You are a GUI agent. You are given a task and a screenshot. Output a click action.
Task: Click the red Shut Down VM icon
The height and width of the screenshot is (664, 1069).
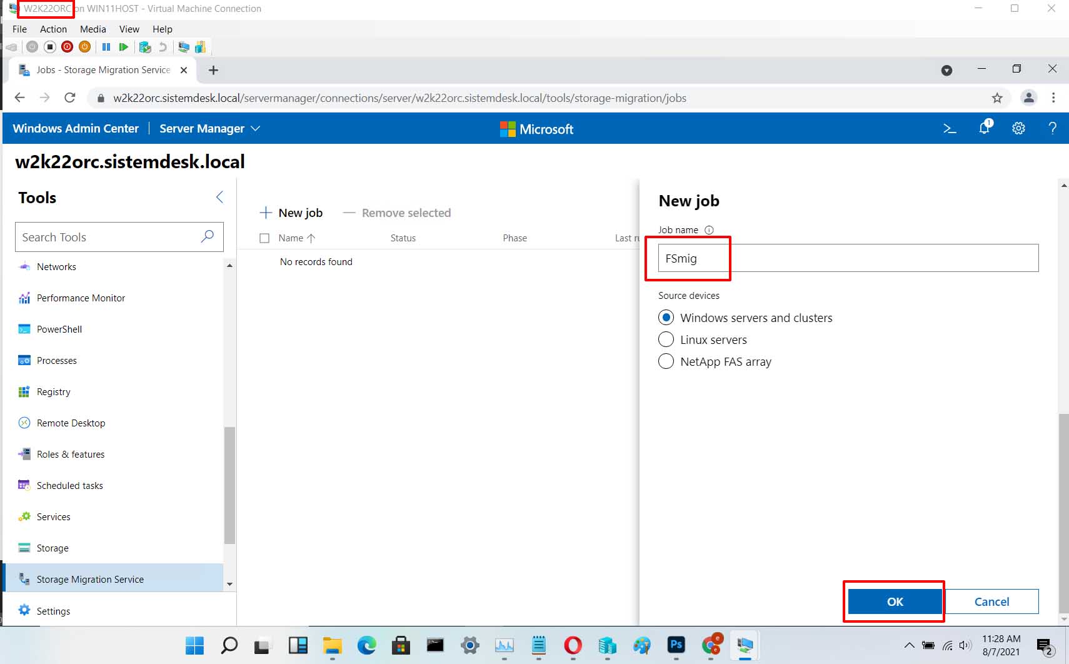pos(68,47)
